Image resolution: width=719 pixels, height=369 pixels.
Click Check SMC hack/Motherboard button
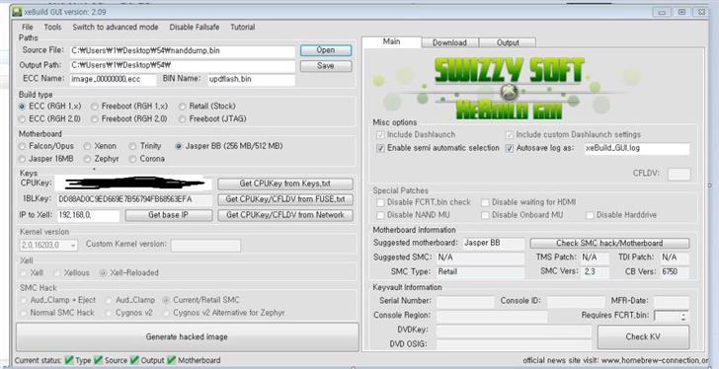(x=609, y=243)
